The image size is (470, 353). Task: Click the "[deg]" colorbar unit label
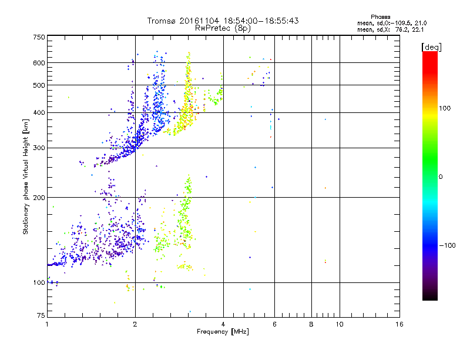click(x=431, y=47)
